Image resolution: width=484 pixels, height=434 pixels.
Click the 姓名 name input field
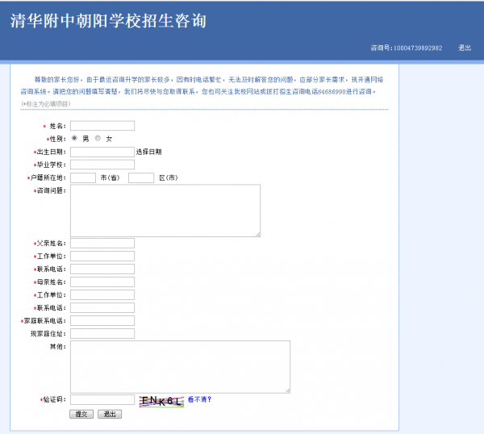102,126
